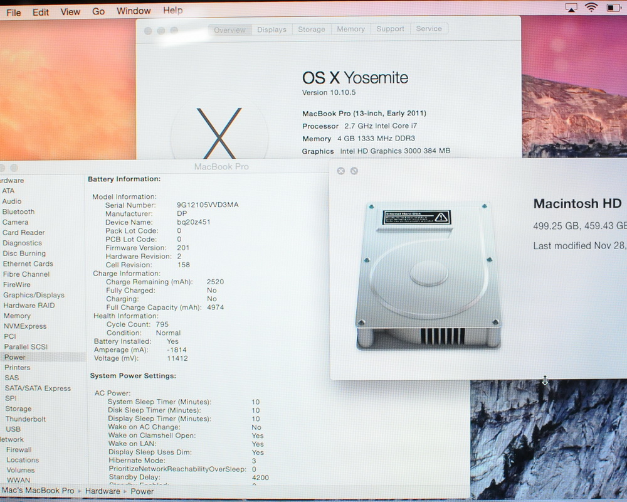Viewport: 627px width, 502px height.
Task: Click the Macintosh HD hard disk icon
Action: pos(428,275)
